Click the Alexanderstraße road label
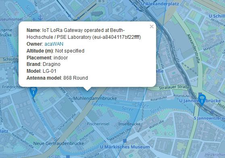 (x=193, y=48)
